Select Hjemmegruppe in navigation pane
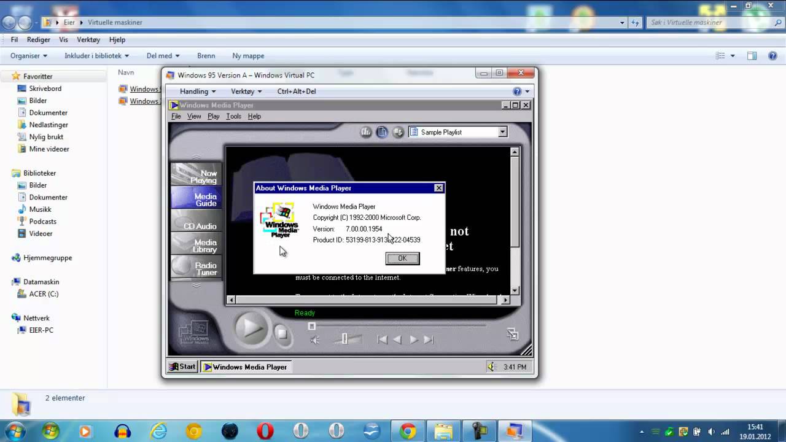786x442 pixels. [47, 258]
